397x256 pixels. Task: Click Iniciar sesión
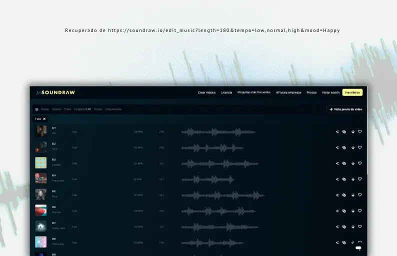(330, 92)
